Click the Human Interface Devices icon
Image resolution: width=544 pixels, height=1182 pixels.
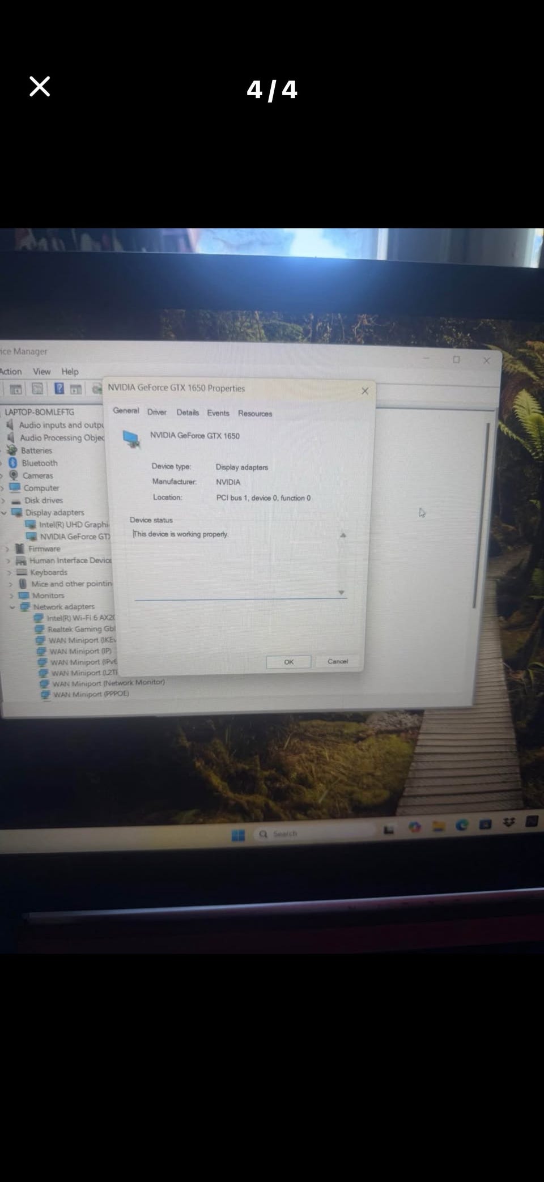coord(21,560)
